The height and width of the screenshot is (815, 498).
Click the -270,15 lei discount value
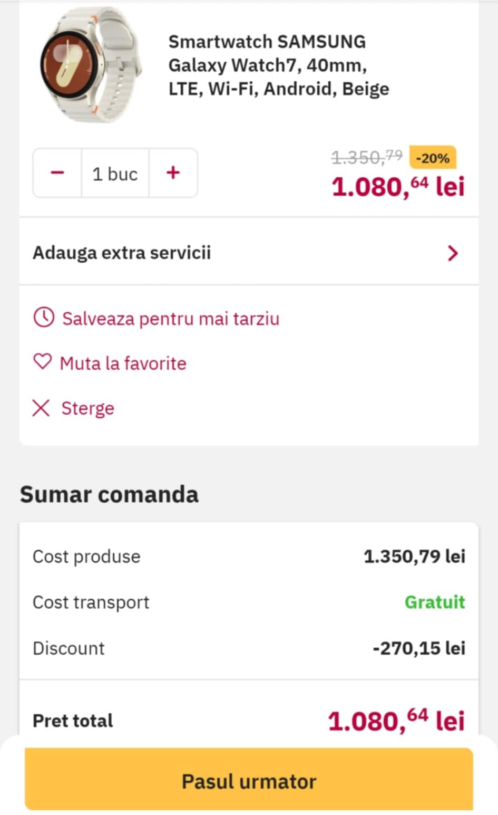pyautogui.click(x=419, y=648)
